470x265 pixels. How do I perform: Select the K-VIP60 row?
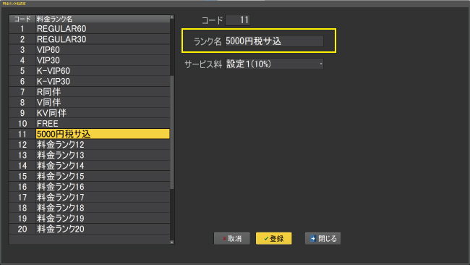click(x=90, y=71)
